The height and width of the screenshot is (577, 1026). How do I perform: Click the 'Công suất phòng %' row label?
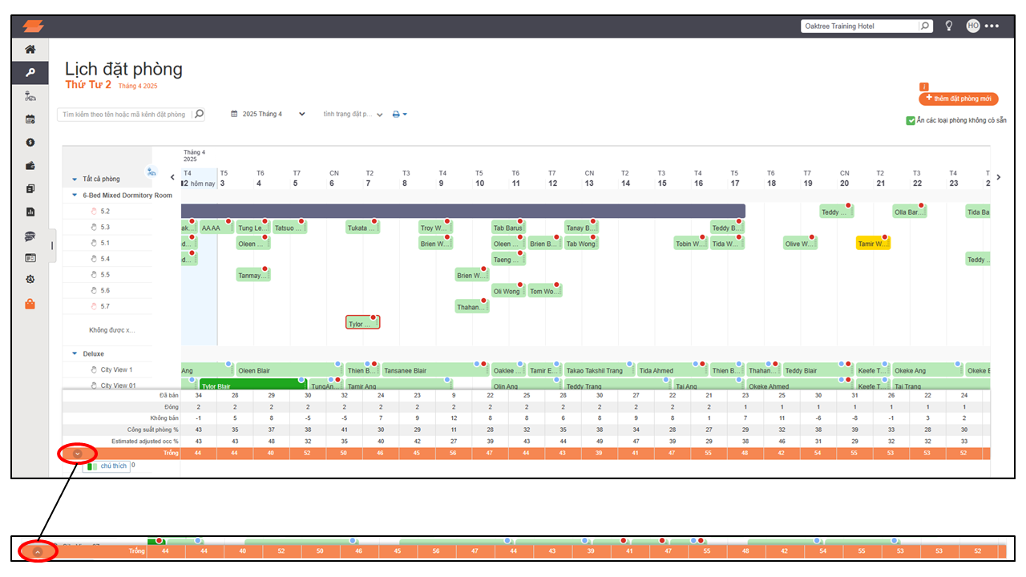pos(152,430)
